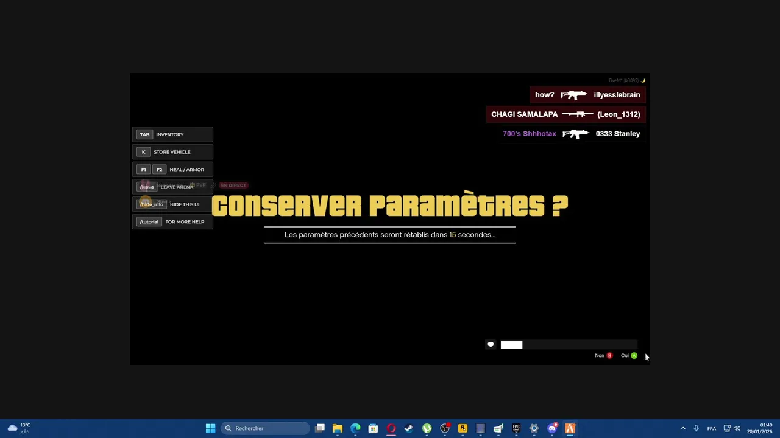Decline with the red Non B button
This screenshot has width=780, height=438.
(603, 356)
